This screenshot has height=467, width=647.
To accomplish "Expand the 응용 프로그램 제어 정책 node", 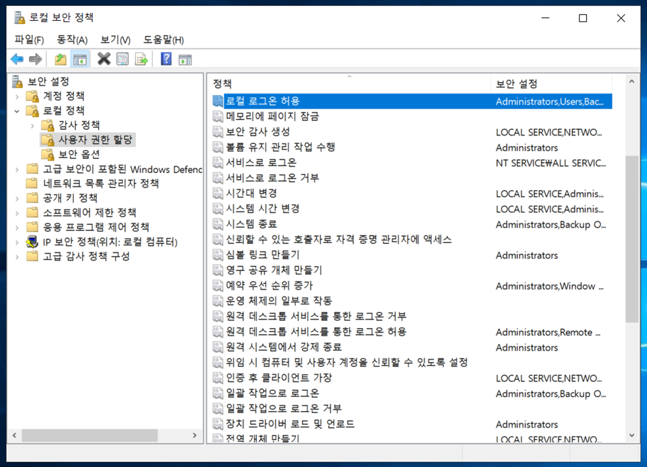I will coord(17,227).
